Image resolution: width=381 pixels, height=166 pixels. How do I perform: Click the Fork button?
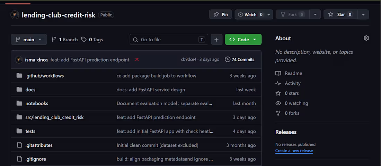(293, 14)
